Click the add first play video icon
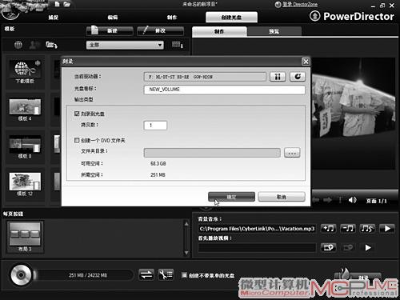Image resolution: width=400 pixels, height=300 pixels. (328, 248)
